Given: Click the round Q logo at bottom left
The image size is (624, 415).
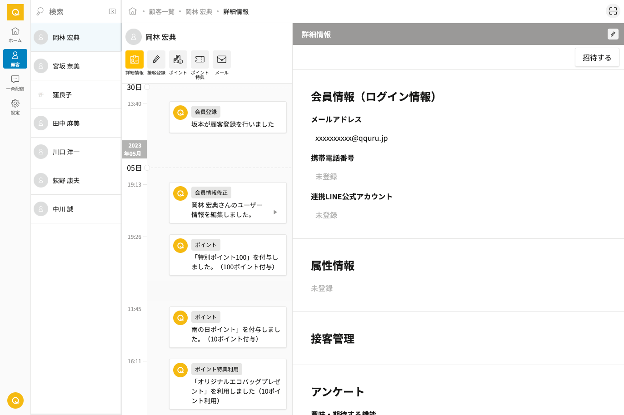Looking at the screenshot, I should pos(15,400).
